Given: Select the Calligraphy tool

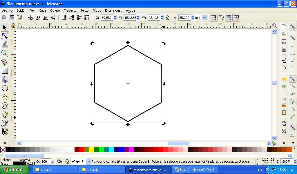Looking at the screenshot, I should (5, 132).
